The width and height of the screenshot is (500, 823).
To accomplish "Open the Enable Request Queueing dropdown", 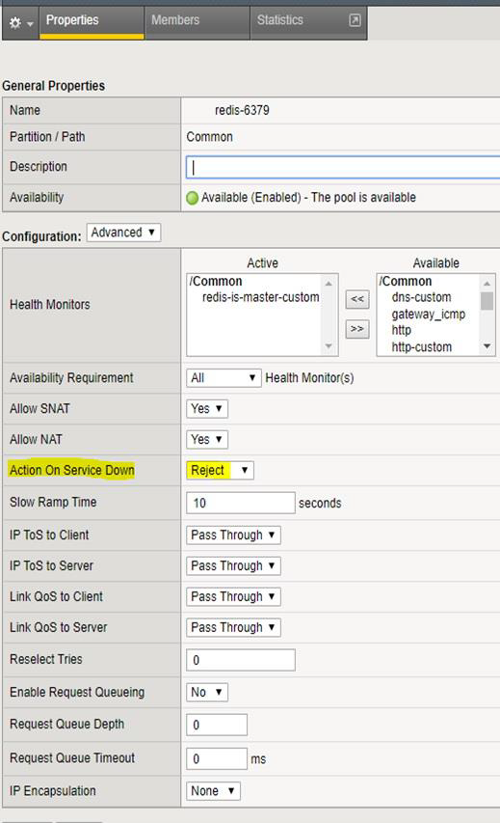I will click(207, 693).
